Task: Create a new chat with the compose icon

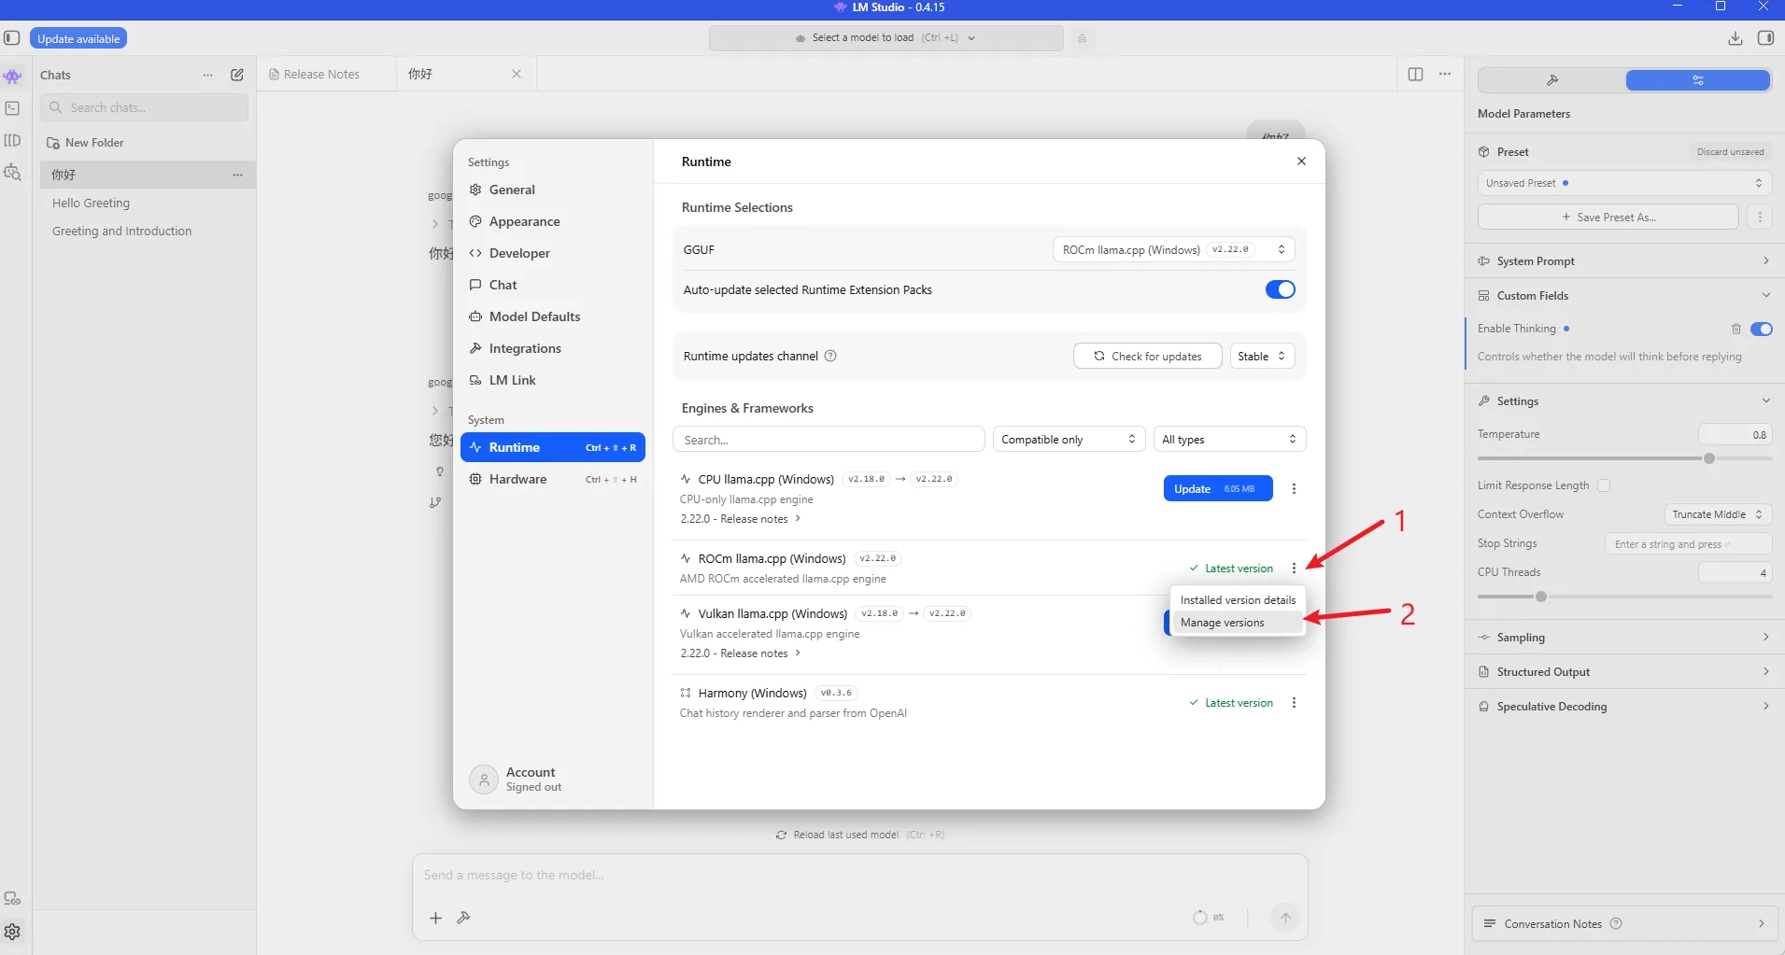Action: tap(237, 75)
